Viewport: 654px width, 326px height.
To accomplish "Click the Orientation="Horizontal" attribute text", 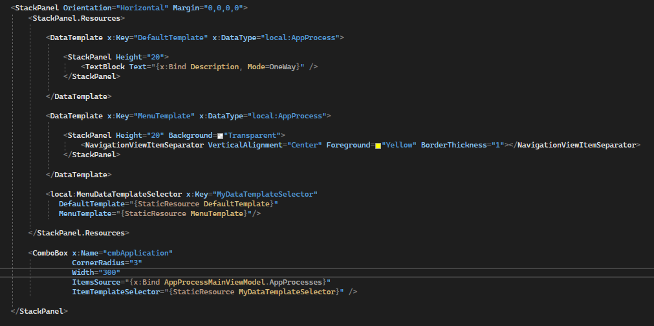I will point(116,8).
